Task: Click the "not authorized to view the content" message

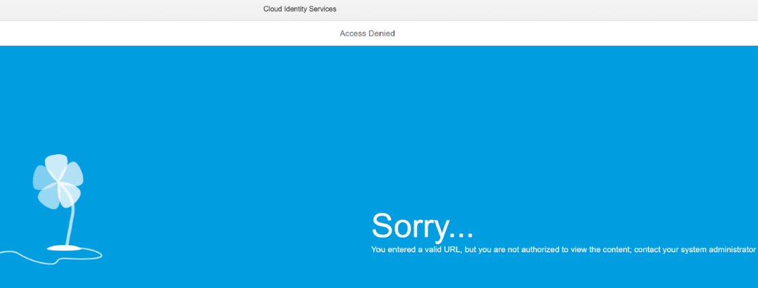Action: click(563, 250)
